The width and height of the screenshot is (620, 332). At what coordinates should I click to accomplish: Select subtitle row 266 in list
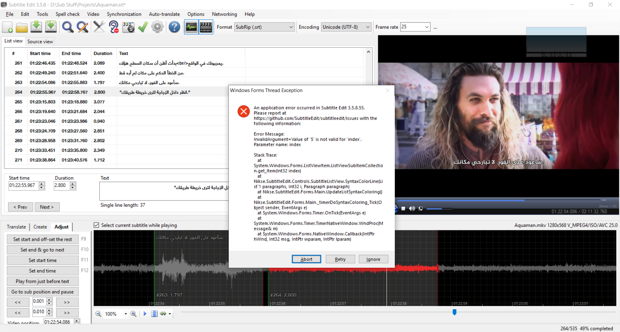tap(117, 111)
